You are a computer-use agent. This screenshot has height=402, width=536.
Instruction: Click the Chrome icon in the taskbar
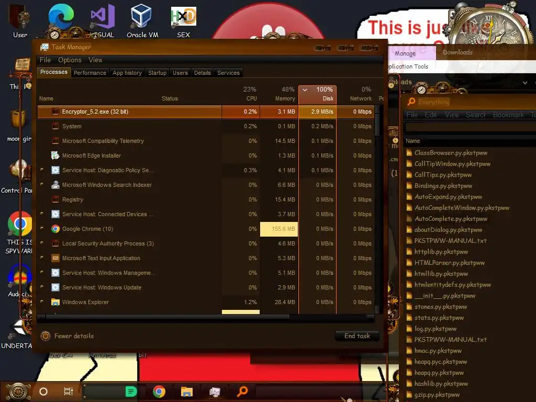159,392
